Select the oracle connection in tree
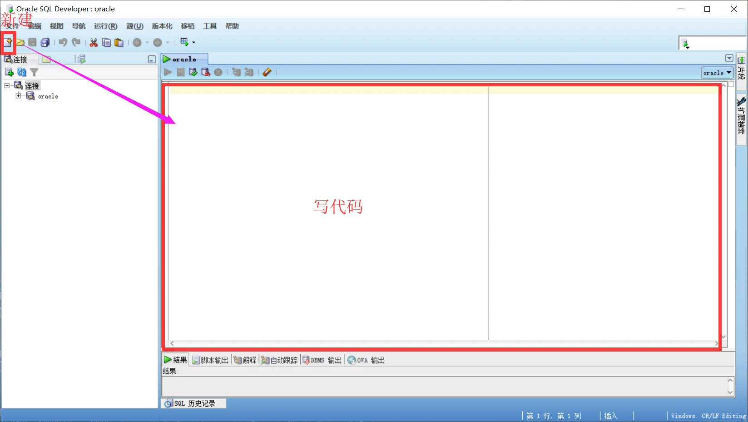 [x=48, y=96]
